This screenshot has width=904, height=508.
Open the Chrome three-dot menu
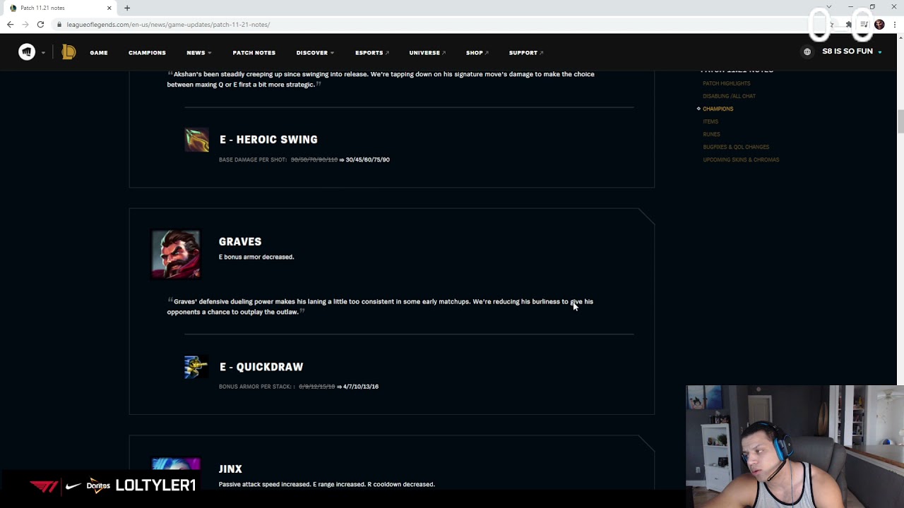tap(894, 24)
